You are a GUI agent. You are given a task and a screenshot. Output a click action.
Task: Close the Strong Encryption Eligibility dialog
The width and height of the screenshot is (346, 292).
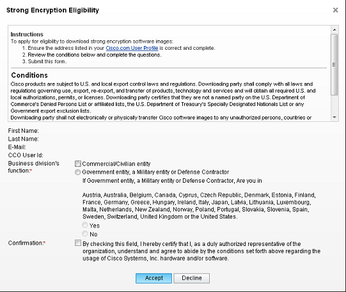coord(335,10)
